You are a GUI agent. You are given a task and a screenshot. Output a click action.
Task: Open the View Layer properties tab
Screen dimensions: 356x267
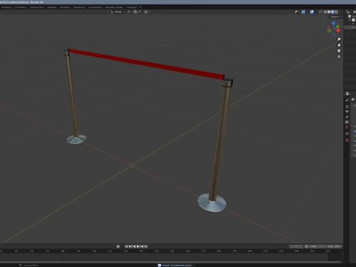(x=347, y=117)
